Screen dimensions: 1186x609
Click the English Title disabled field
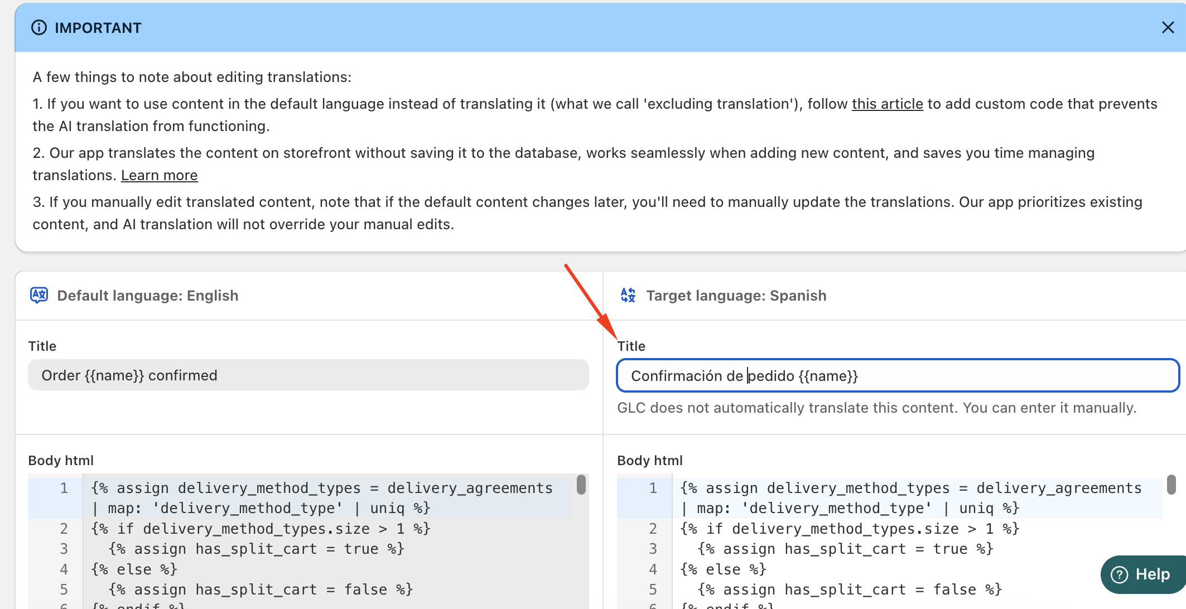click(x=308, y=375)
